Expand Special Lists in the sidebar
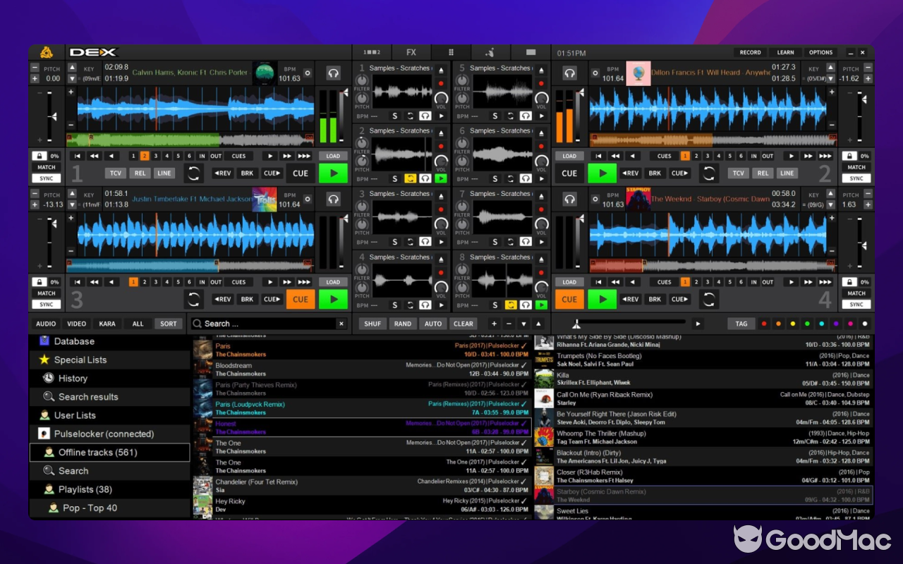The height and width of the screenshot is (564, 903). 79,360
